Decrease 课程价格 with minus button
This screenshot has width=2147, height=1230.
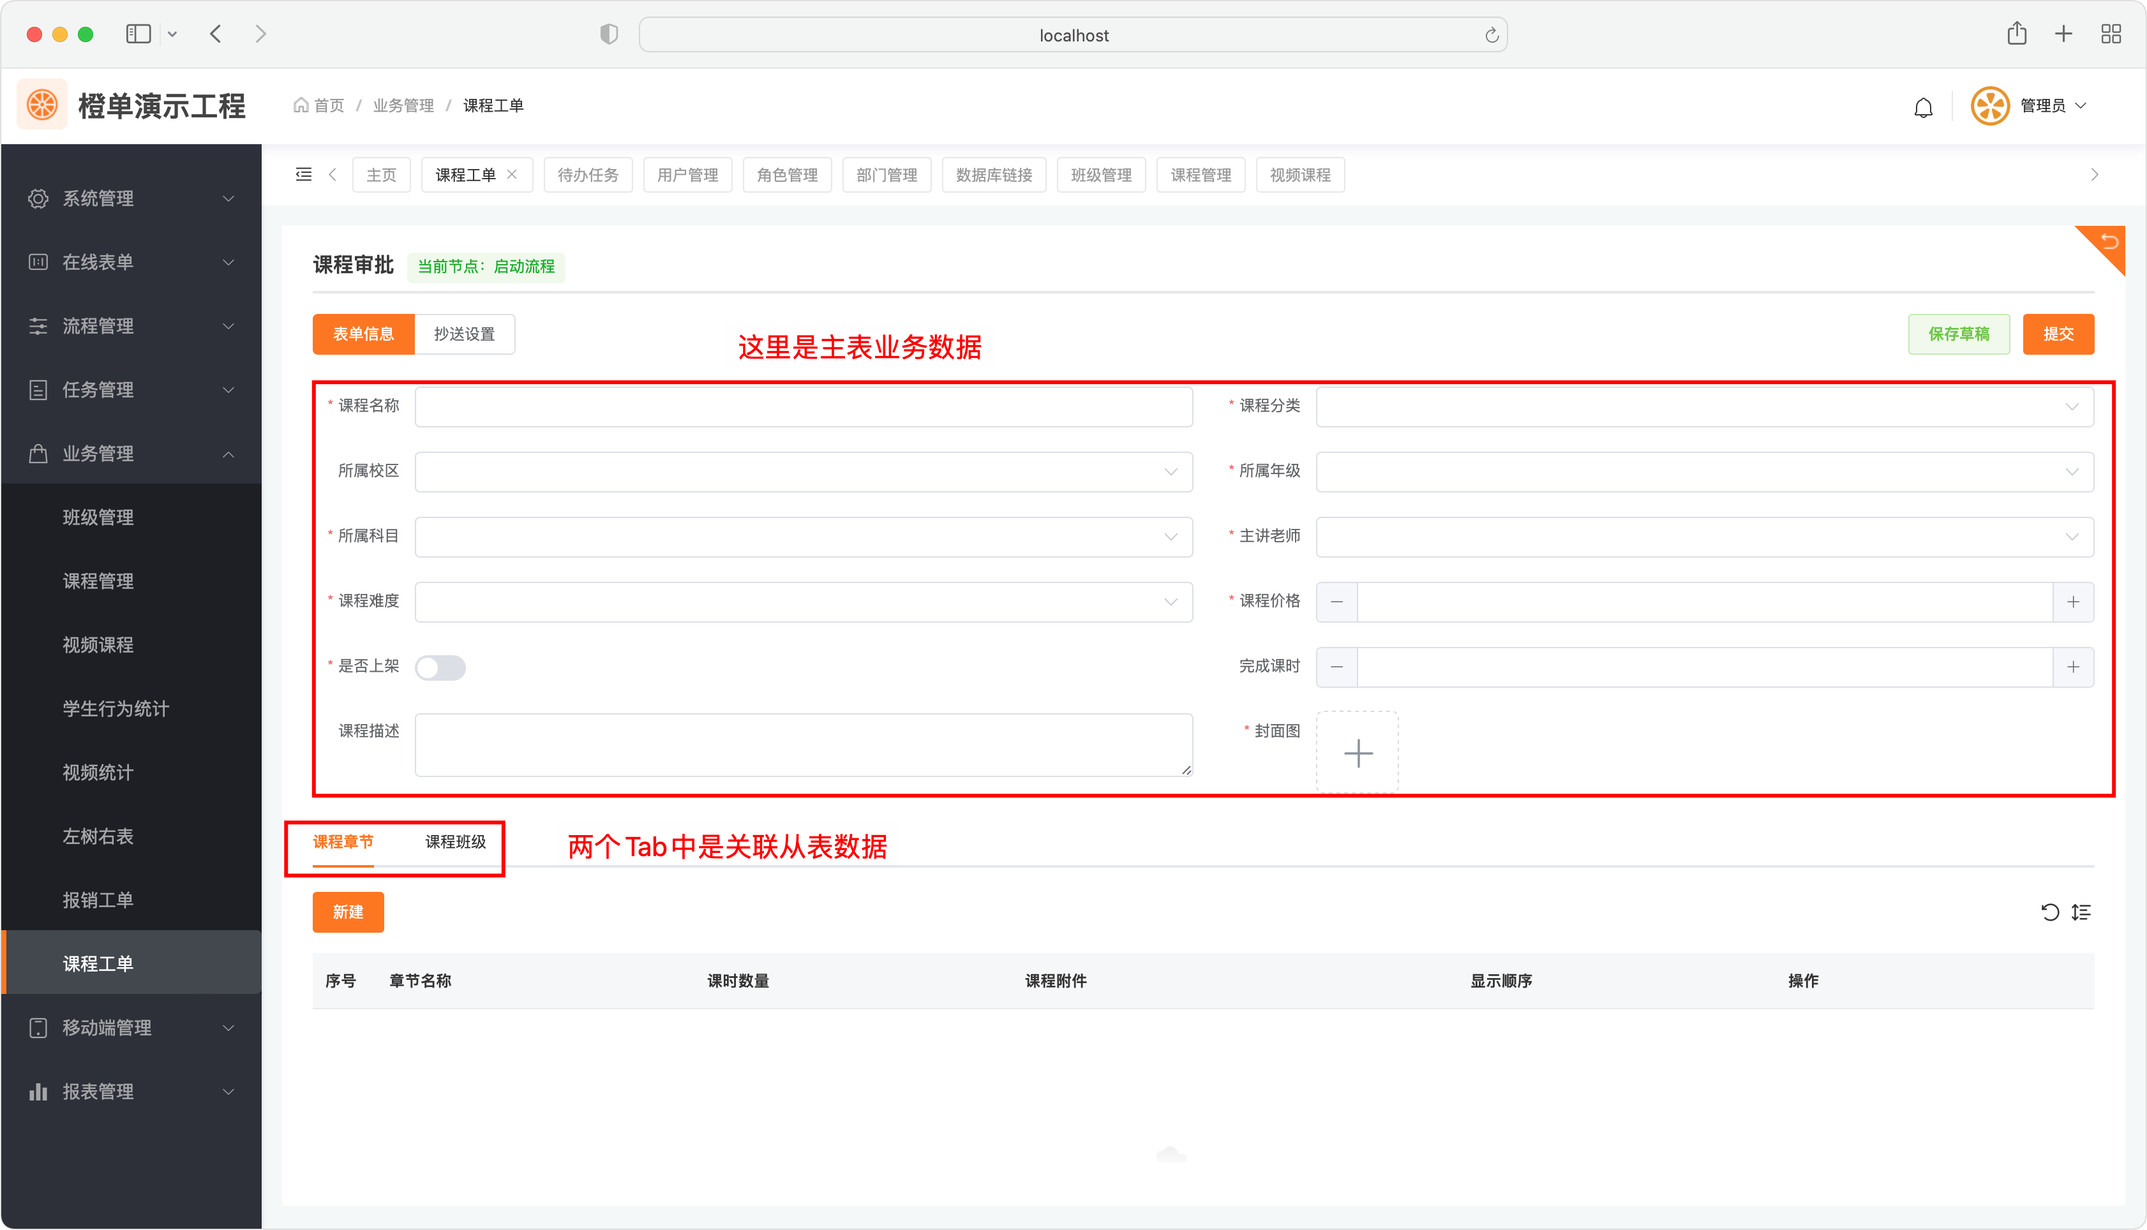click(x=1336, y=602)
